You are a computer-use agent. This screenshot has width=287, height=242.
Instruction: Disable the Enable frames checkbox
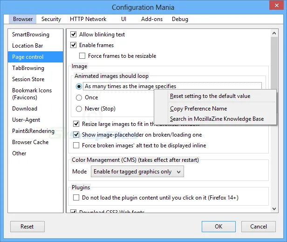[x=74, y=45]
